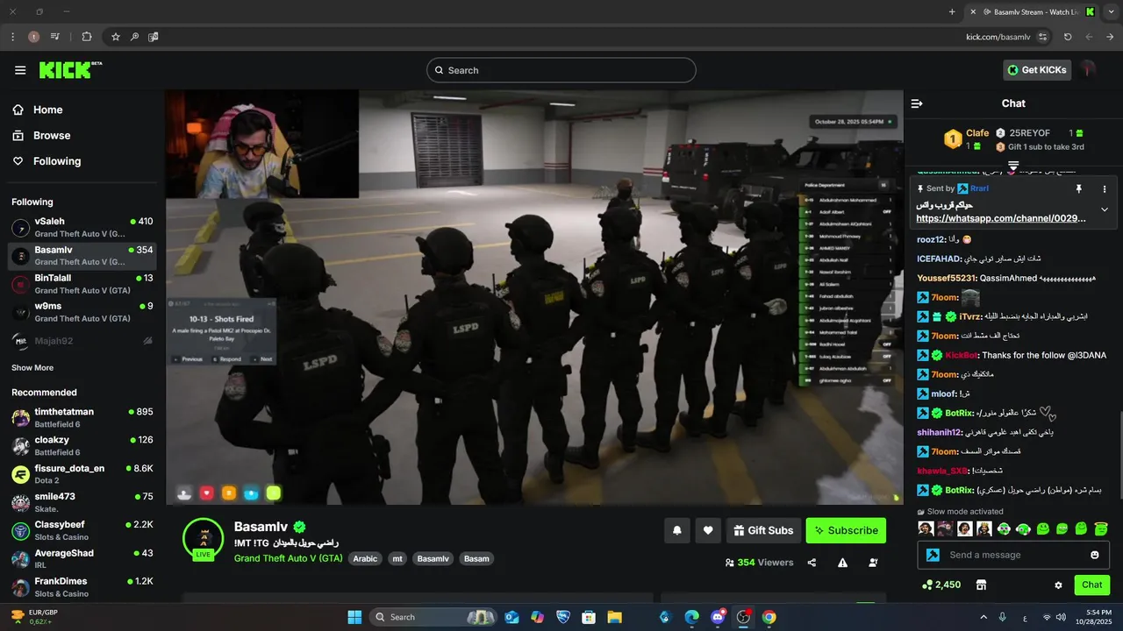
Task: Open AverageShad recommended channel
Action: (x=82, y=558)
